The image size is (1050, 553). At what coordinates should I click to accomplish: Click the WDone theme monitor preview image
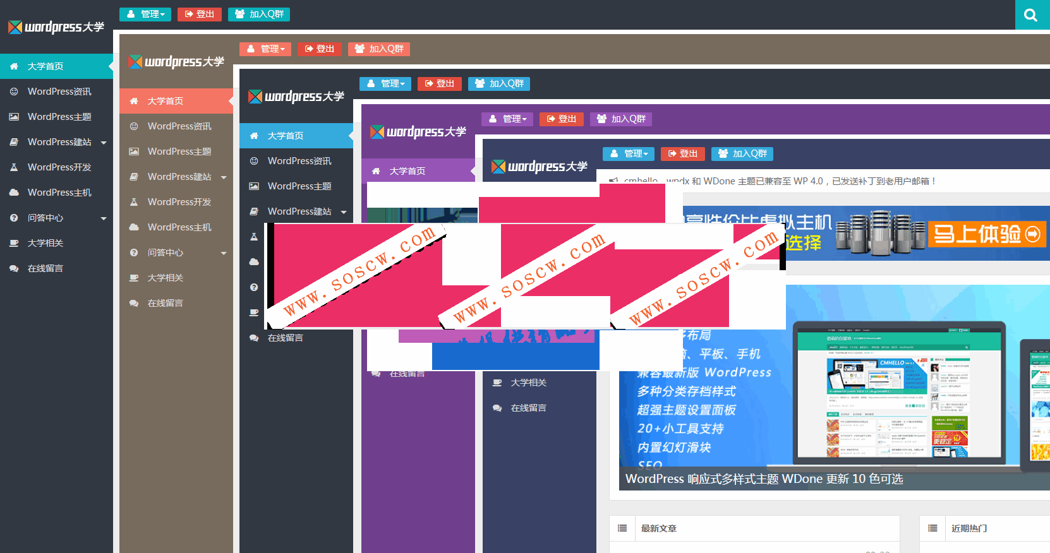[899, 394]
